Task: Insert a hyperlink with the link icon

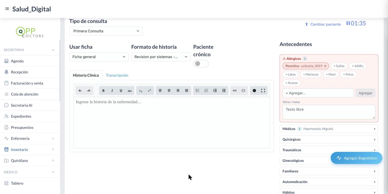Action: pos(235,91)
